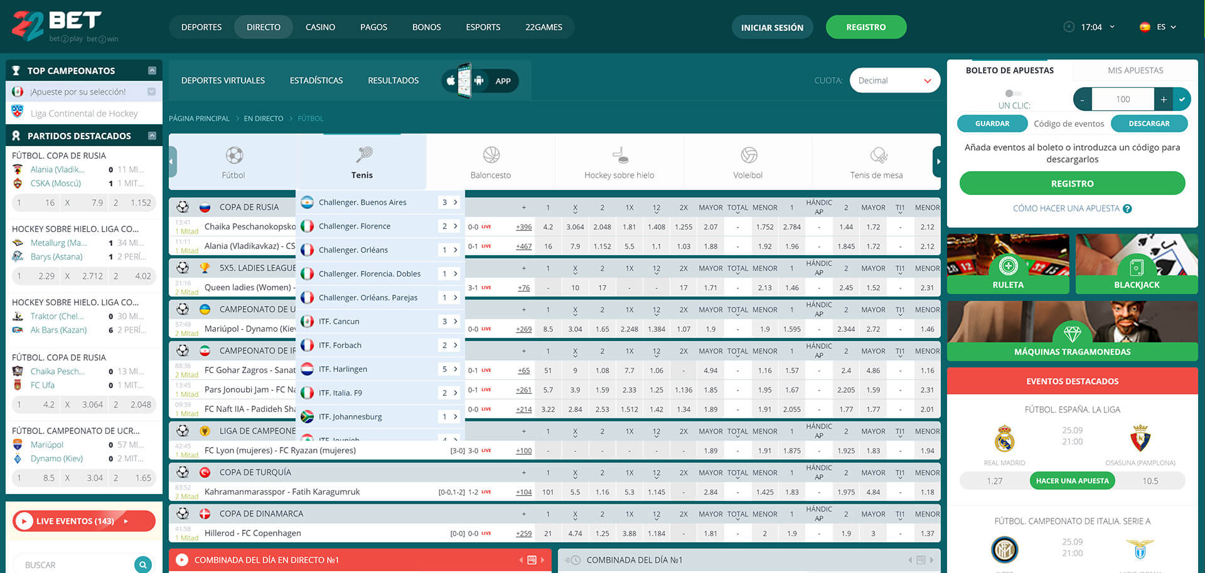Select the Voleibol sport icon
Viewport: 1205px width, 573px height.
pyautogui.click(x=749, y=155)
